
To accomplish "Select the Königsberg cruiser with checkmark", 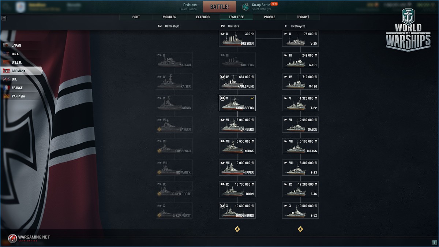I will [237, 103].
